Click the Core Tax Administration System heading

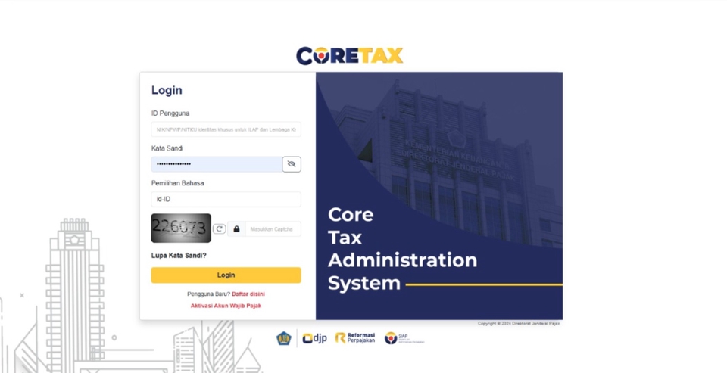(x=402, y=249)
